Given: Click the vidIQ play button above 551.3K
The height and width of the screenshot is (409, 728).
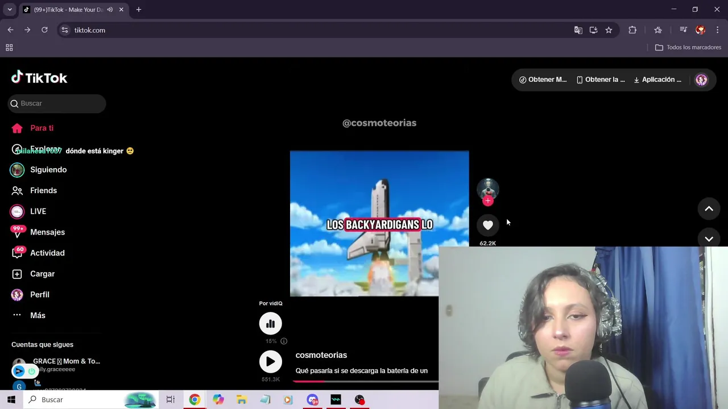Looking at the screenshot, I should (270, 361).
